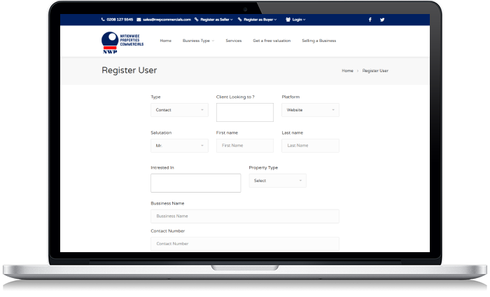
Task: Click Get a free valuation
Action: 271,41
